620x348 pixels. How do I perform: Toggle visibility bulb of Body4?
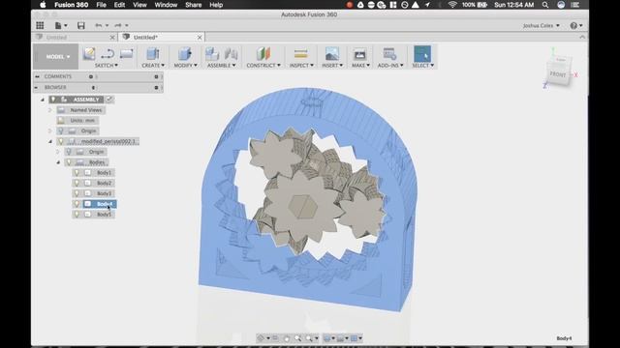pyautogui.click(x=77, y=204)
